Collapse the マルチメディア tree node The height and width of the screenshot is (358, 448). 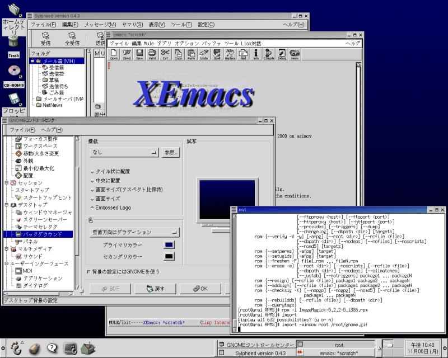pyautogui.click(x=7, y=249)
